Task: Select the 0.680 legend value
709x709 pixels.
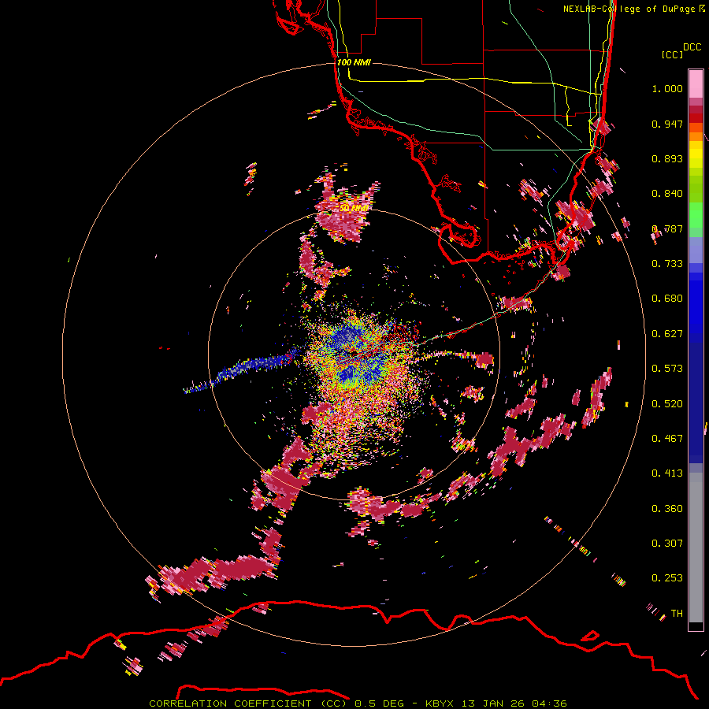Action: click(x=667, y=299)
